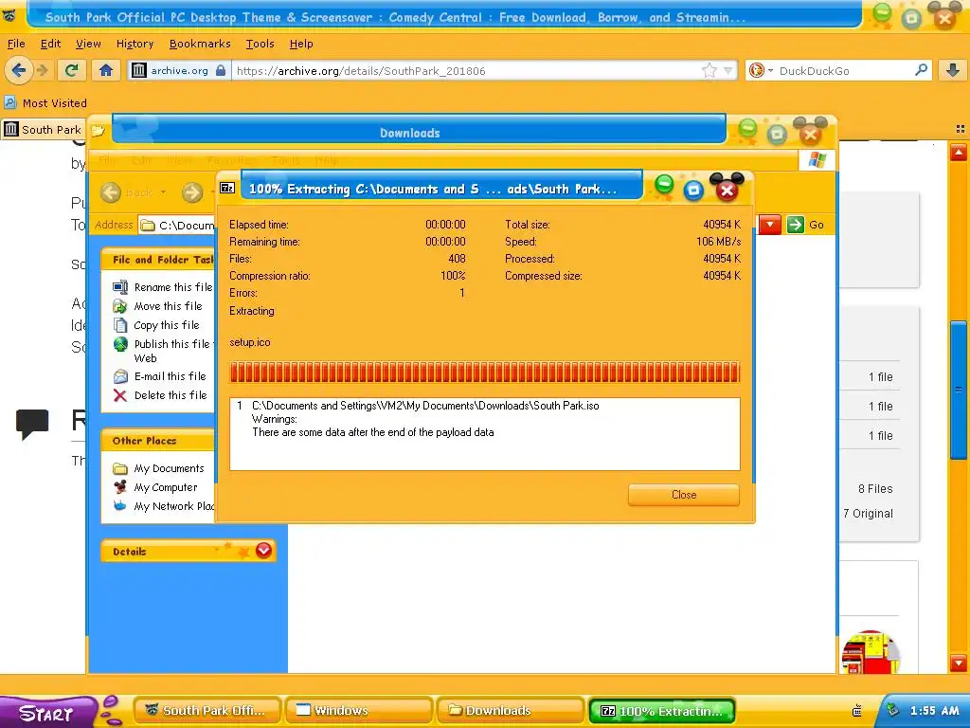Open the browser downloads arrow icon
This screenshot has width=970, height=728.
[953, 70]
